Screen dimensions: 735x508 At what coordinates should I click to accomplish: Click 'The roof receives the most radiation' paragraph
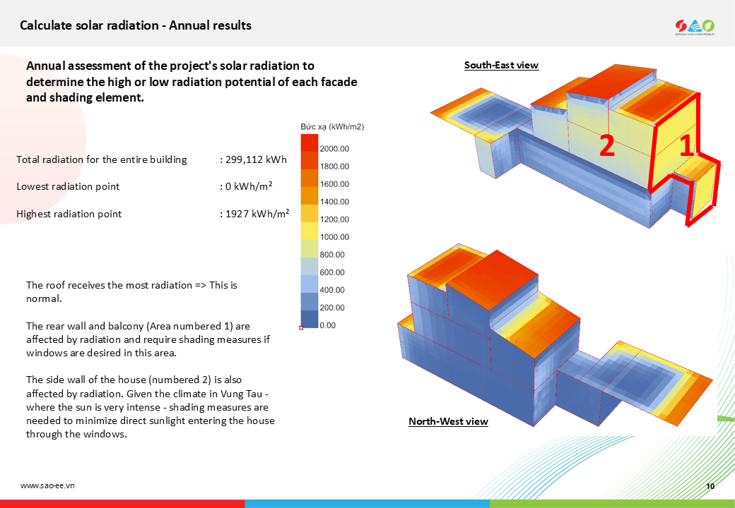pos(131,292)
